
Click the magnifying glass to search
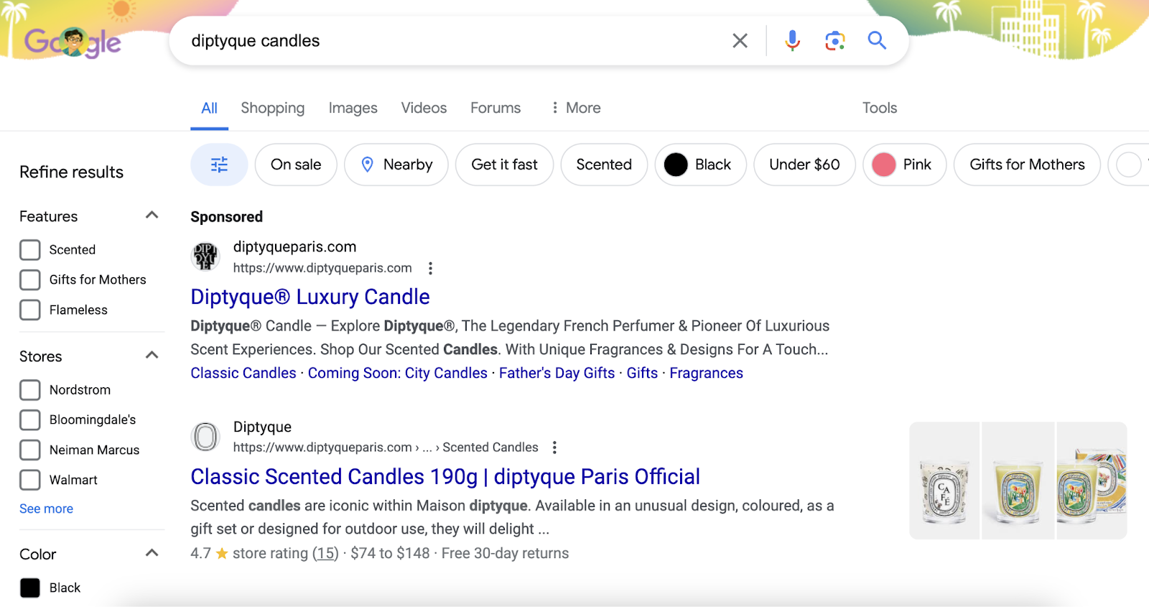(876, 41)
